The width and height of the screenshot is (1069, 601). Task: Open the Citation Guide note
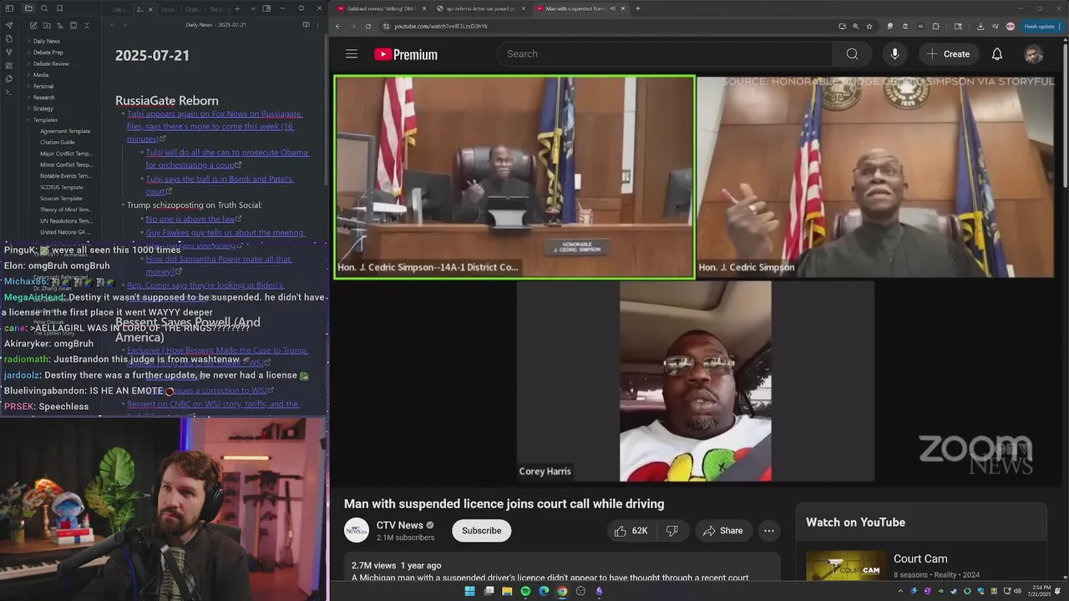(58, 142)
